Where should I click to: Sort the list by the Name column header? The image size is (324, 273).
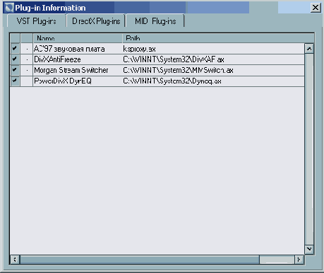tap(78, 38)
